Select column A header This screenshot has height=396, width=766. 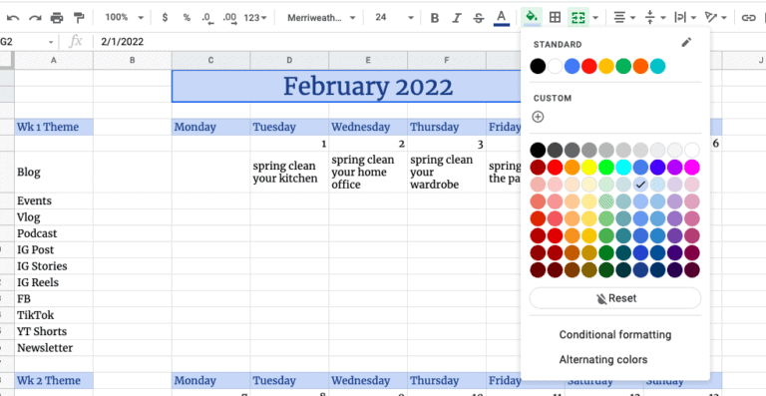tap(54, 60)
